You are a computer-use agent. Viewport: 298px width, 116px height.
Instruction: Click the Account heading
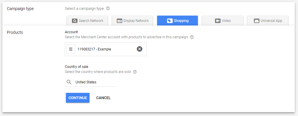[x=71, y=32]
